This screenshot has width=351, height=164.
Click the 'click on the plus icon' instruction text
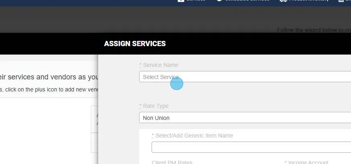[x=48, y=89]
